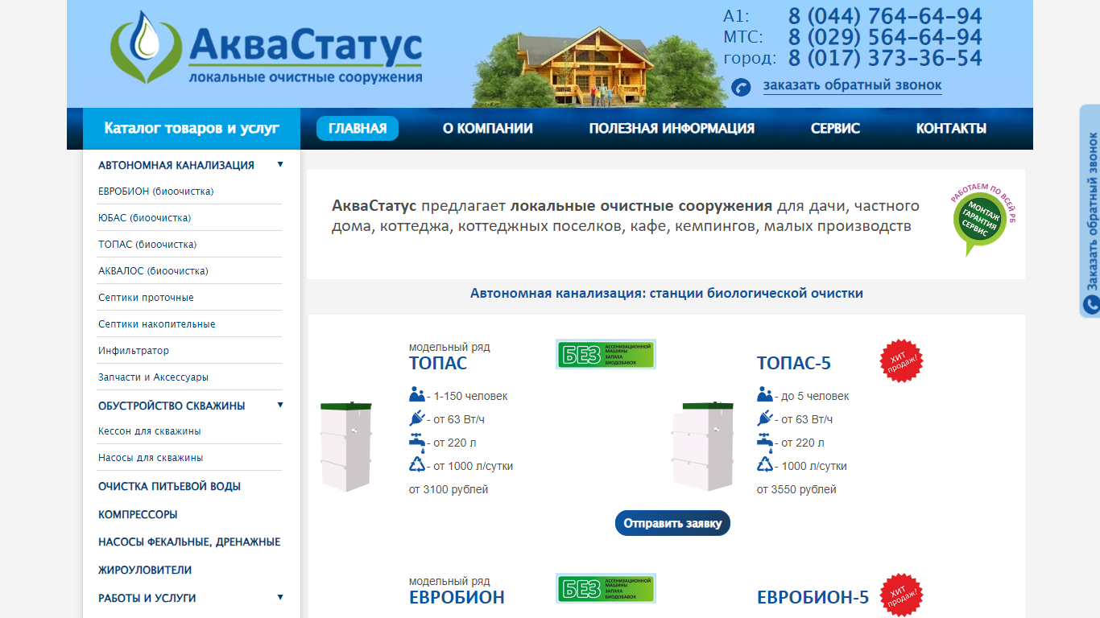The image size is (1100, 618).
Task: Click the phone icon on side callback tab
Action: pos(1091,304)
